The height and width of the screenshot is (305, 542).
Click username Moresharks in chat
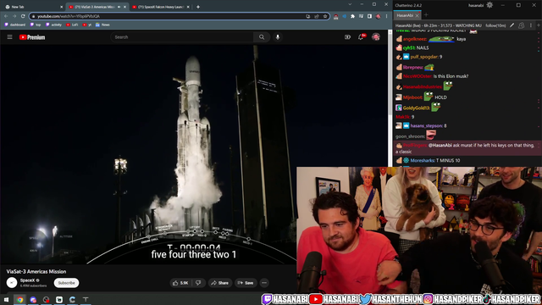[423, 160]
